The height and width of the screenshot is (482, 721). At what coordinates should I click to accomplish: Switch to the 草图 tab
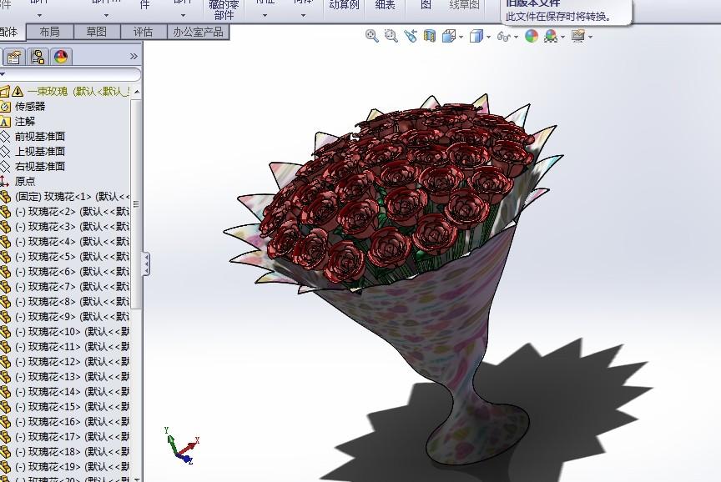[x=97, y=32]
